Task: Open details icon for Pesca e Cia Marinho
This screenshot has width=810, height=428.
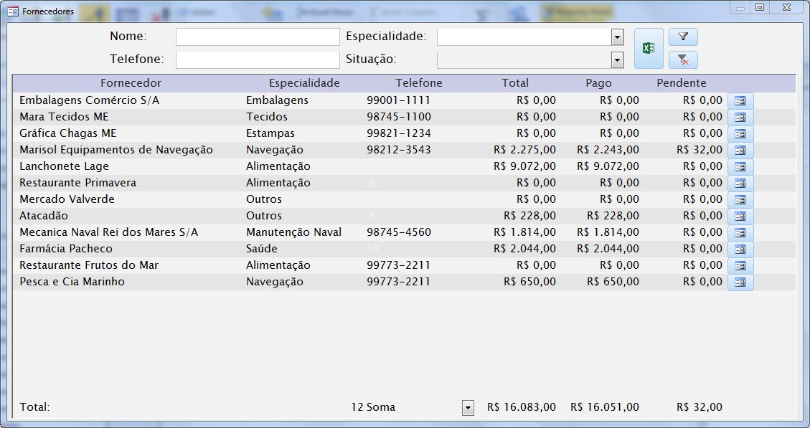Action: [740, 282]
